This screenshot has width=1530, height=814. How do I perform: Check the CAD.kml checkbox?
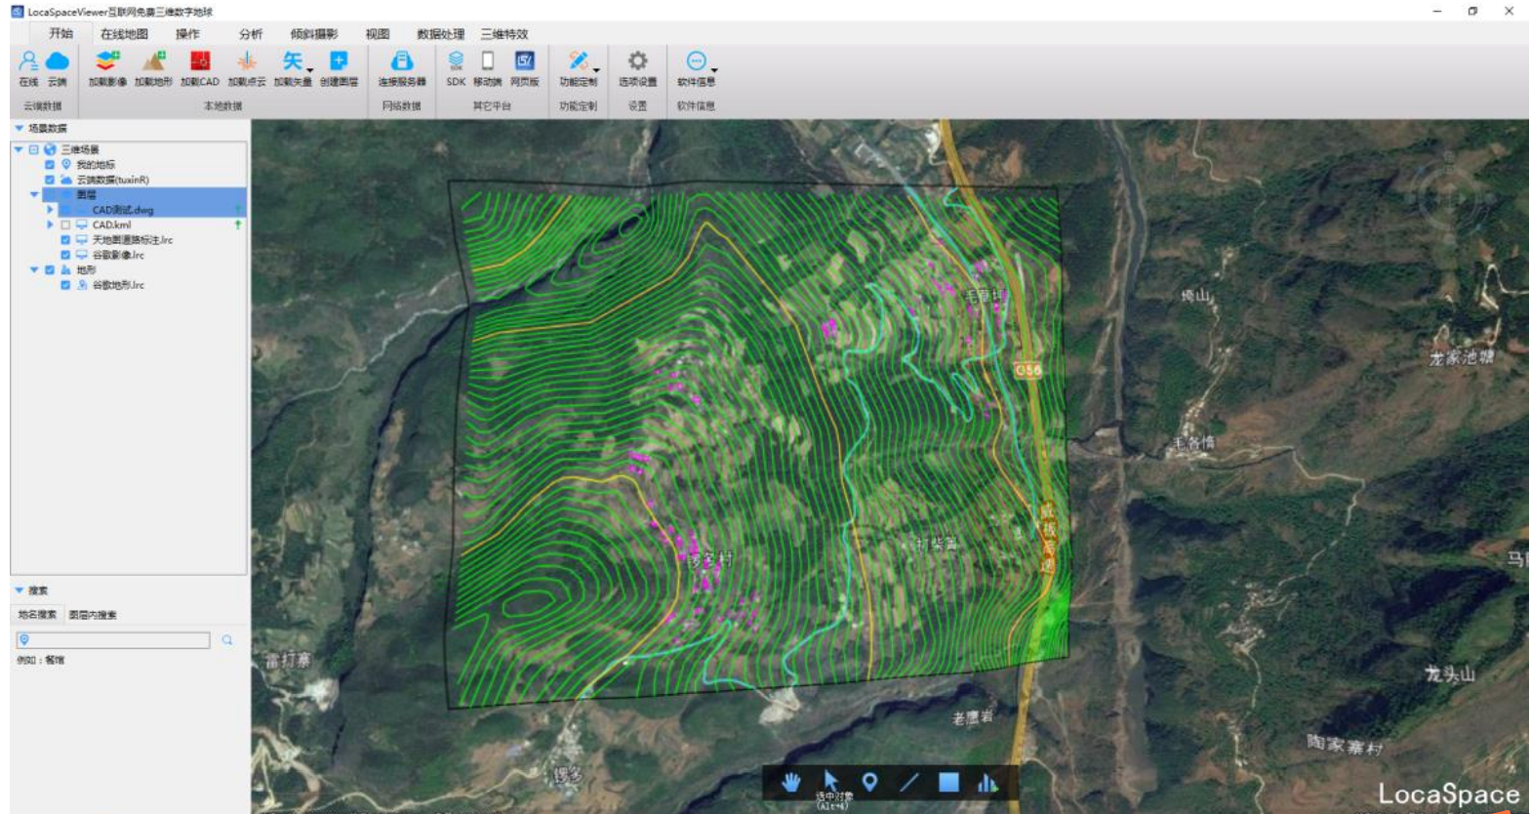coord(65,224)
